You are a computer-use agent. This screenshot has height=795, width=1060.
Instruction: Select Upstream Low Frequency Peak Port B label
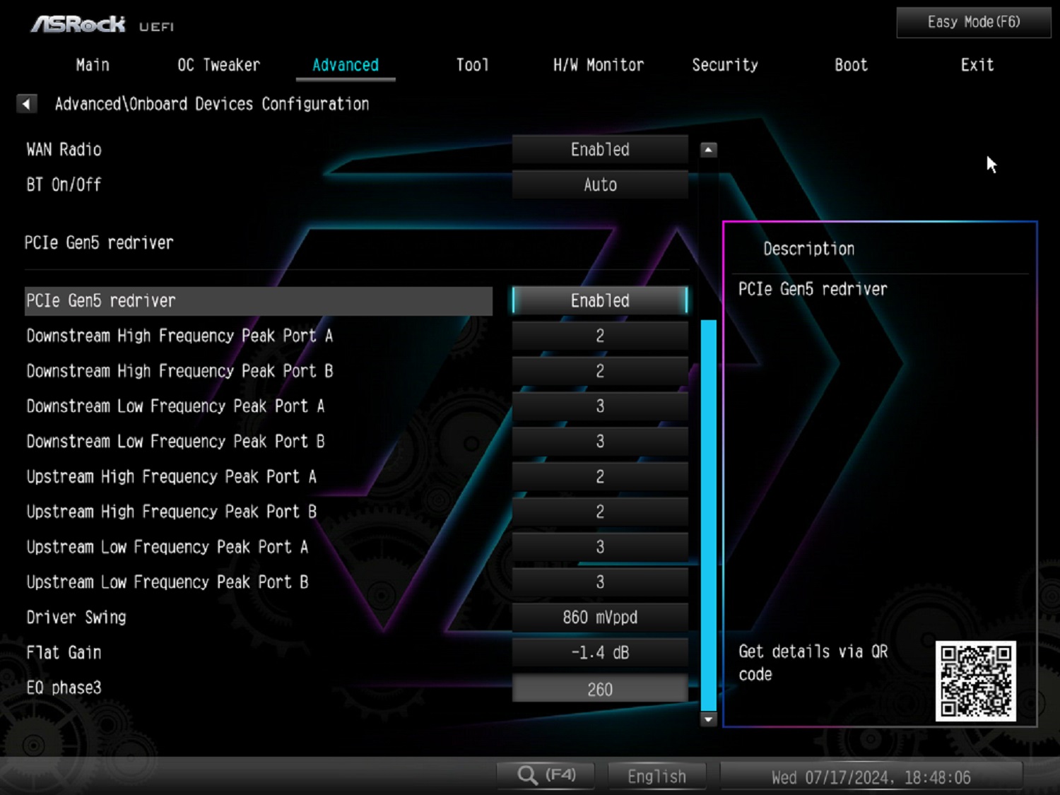[167, 582]
